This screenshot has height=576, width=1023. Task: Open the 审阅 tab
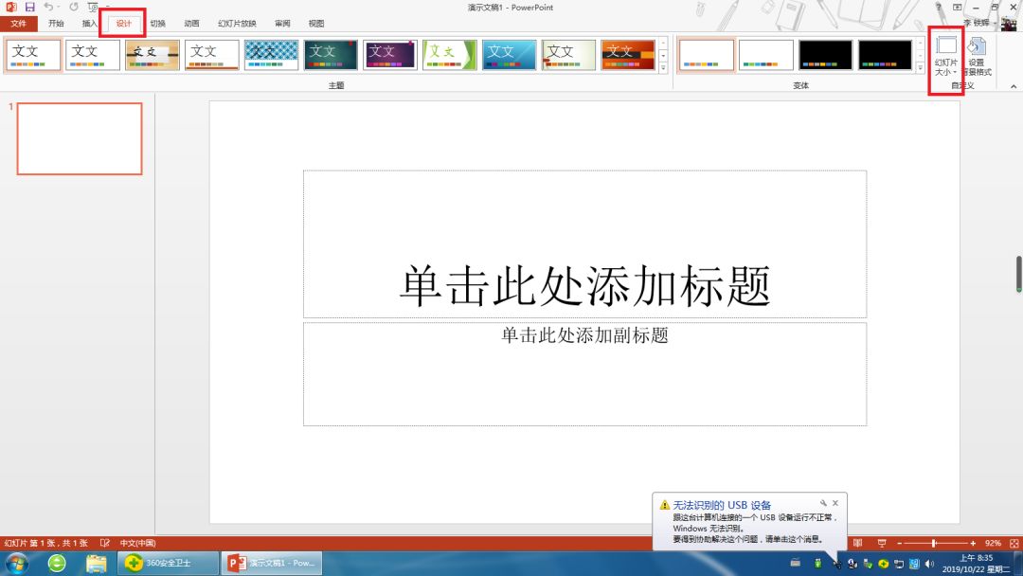[282, 24]
